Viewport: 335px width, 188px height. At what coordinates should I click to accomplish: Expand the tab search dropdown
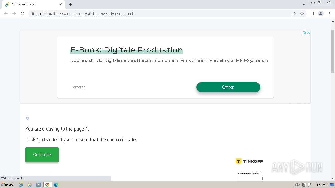(304, 4)
